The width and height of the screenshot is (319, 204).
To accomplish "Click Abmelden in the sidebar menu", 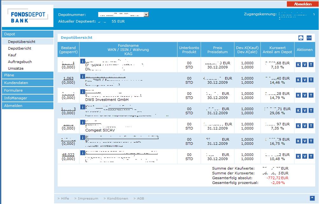I will coord(28,106).
